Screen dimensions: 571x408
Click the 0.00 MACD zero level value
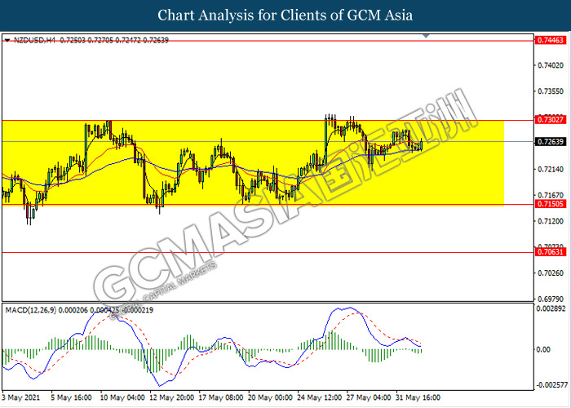(544, 349)
